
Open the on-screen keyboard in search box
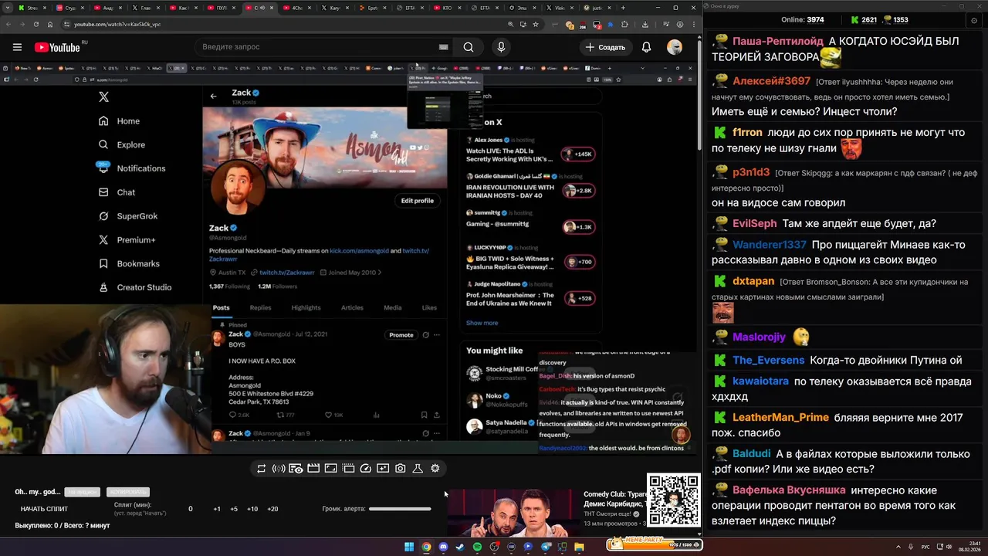tap(443, 47)
